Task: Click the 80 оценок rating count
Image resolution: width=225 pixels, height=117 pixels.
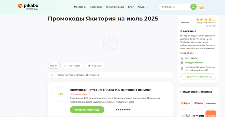Action: coord(211,26)
